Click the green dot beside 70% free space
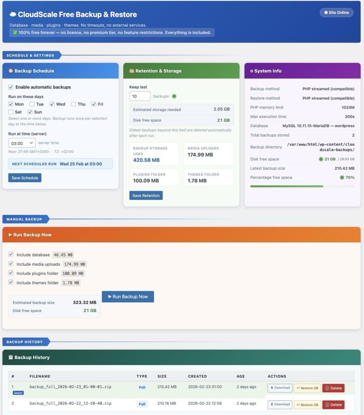 click(x=342, y=178)
